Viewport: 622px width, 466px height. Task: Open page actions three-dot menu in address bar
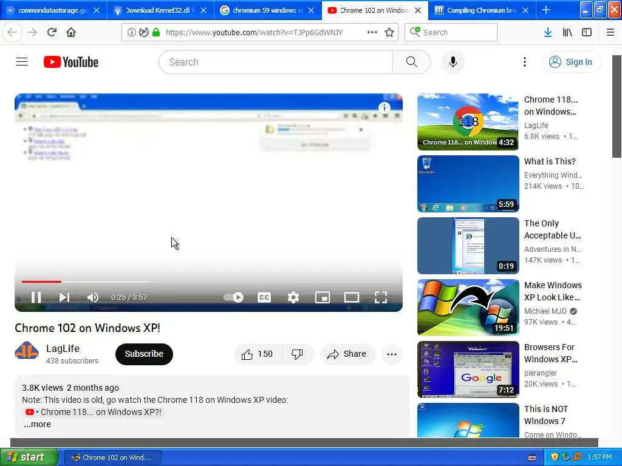click(x=372, y=32)
